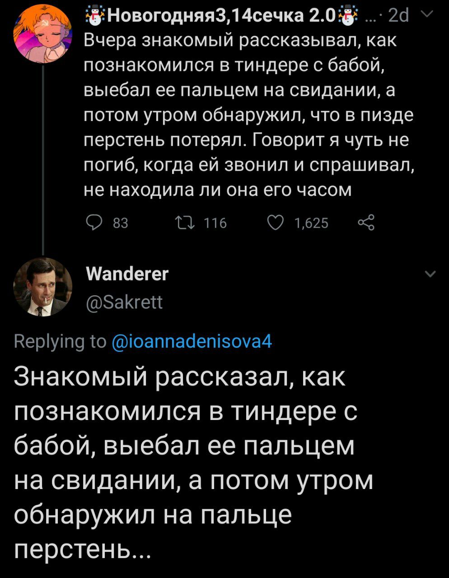The height and width of the screenshot is (578, 449).
Task: Click the 116 retweets count
Action: pos(215,223)
